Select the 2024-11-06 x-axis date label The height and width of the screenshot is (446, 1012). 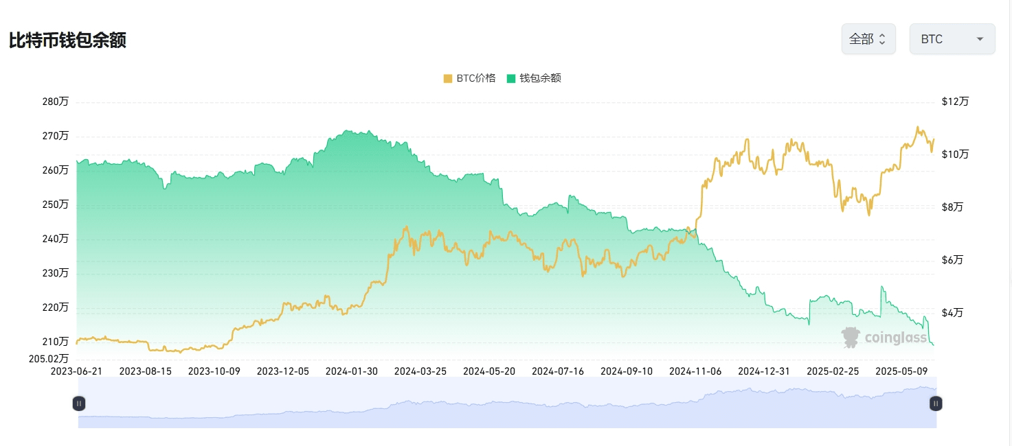695,371
